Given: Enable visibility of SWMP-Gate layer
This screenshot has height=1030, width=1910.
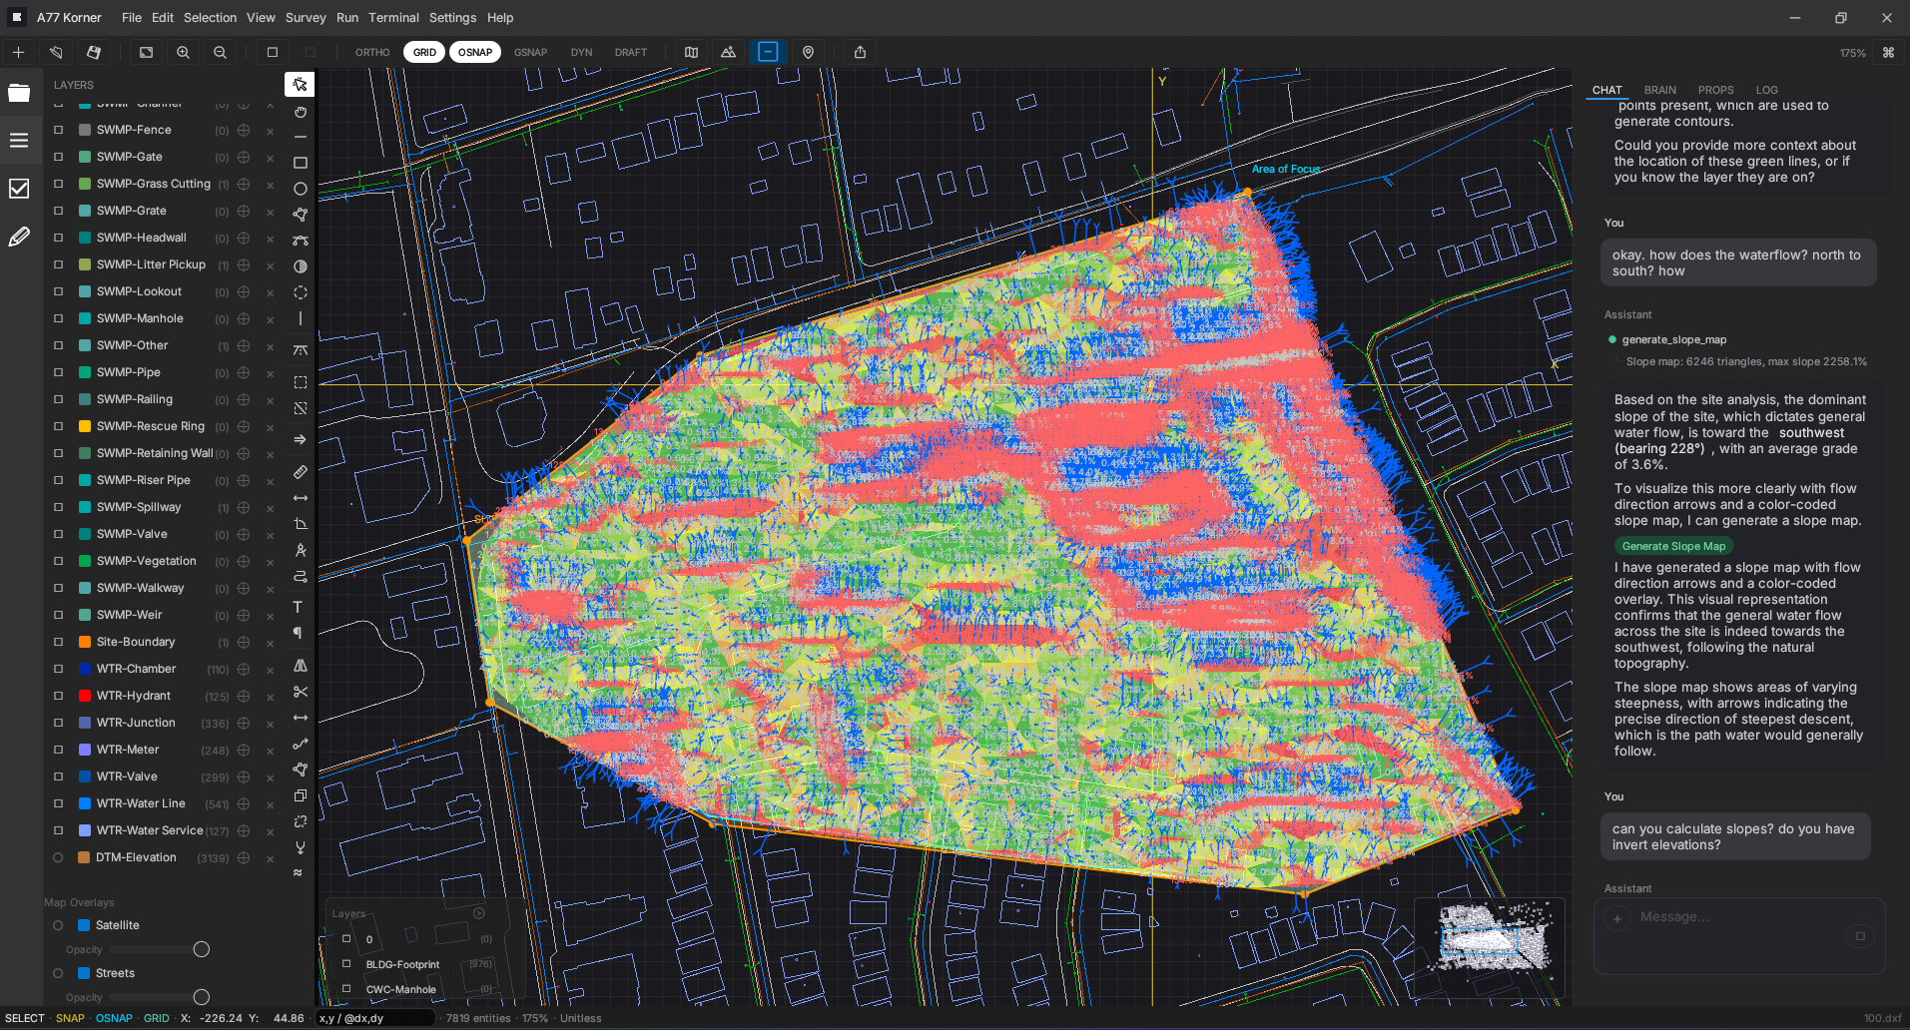Looking at the screenshot, I should (x=58, y=157).
